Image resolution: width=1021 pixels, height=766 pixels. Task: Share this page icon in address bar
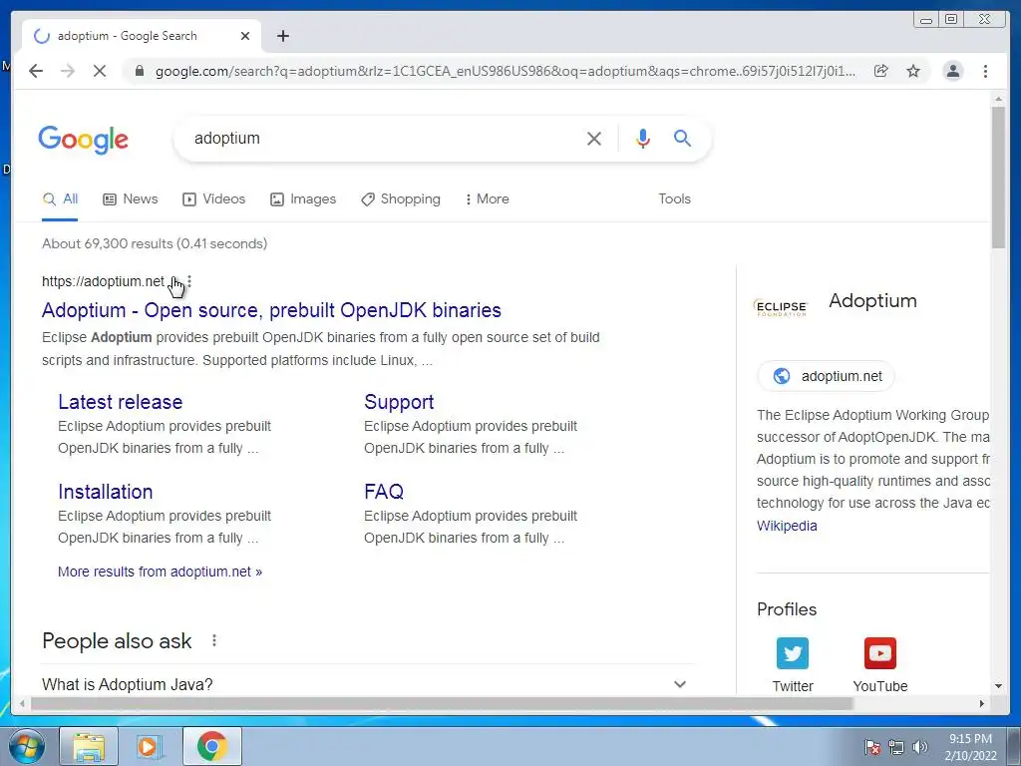coord(881,71)
